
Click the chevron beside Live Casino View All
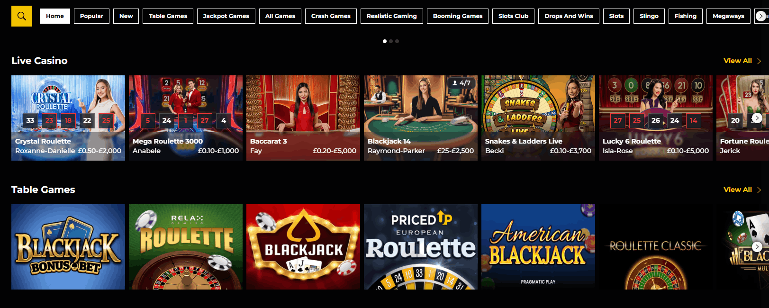click(x=759, y=61)
